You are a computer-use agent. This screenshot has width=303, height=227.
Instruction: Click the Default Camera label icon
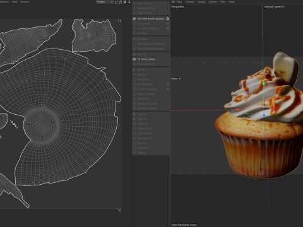coord(284,6)
